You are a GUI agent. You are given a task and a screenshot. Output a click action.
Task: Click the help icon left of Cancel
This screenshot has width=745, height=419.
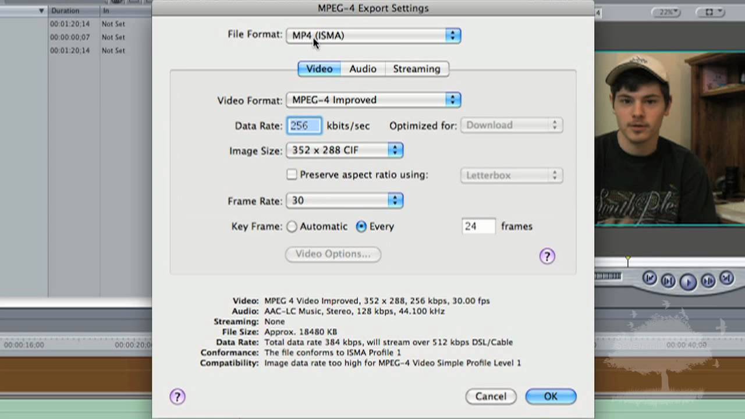(x=178, y=396)
